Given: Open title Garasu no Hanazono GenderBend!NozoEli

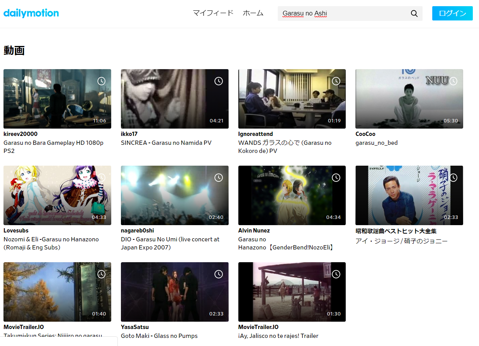Looking at the screenshot, I should [x=286, y=243].
